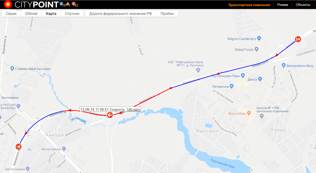Click the red arrow marker at 140 км/ч

(110, 115)
